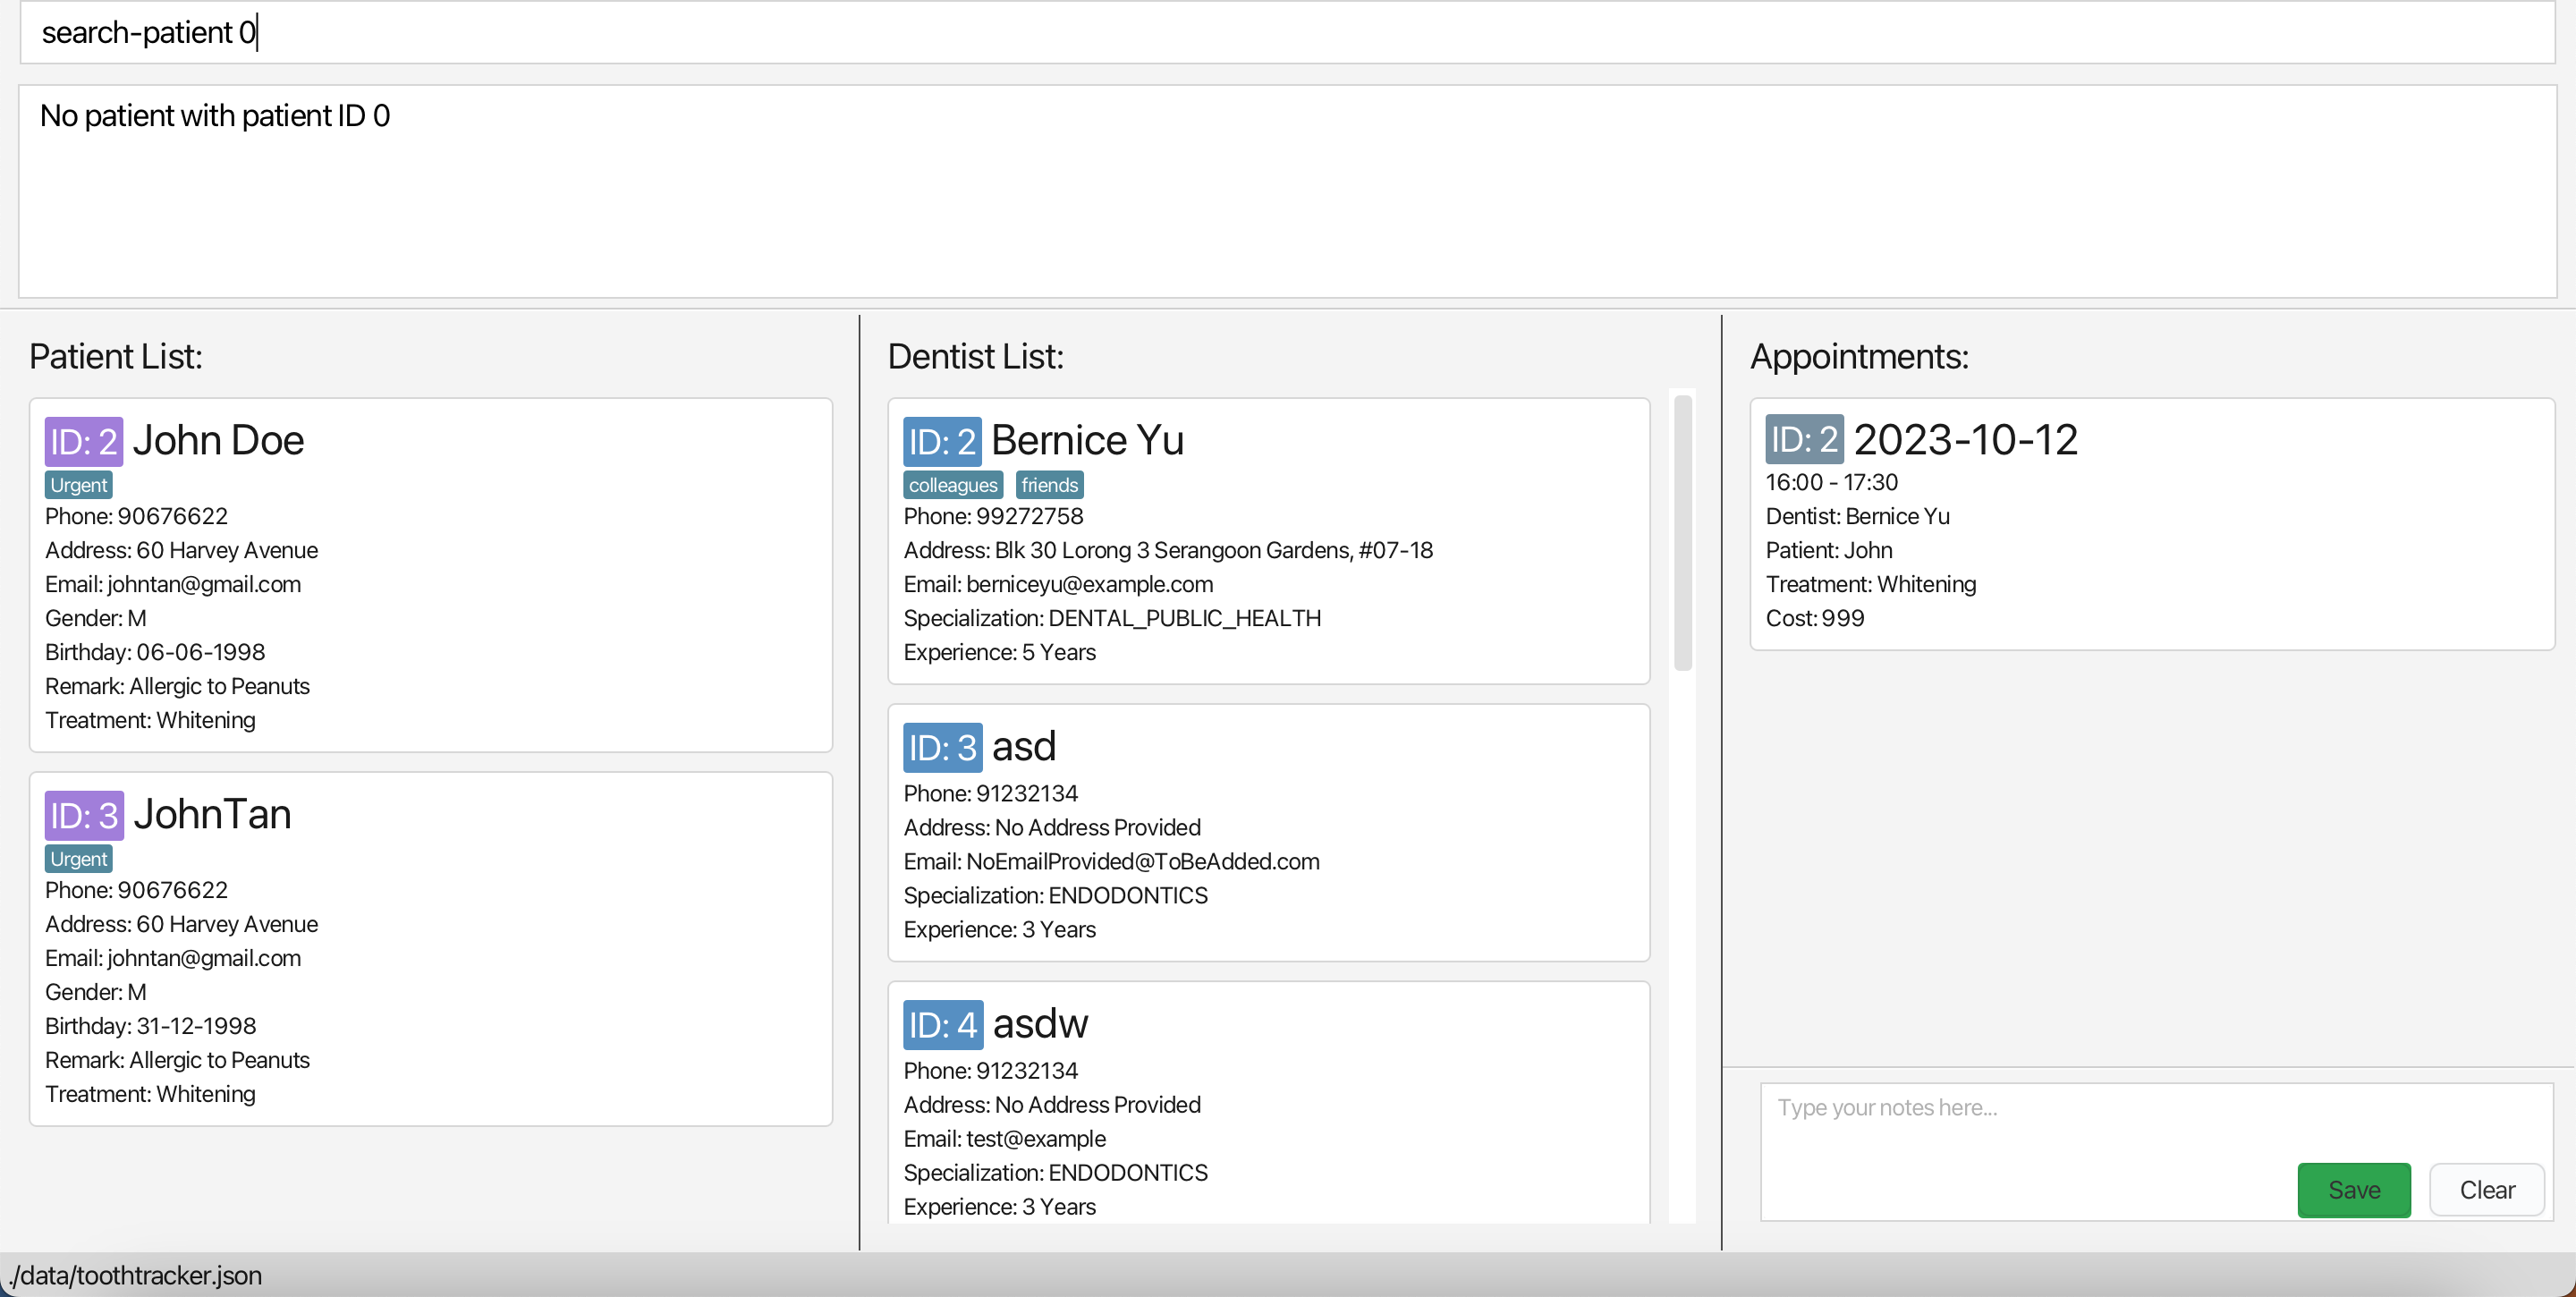Click the colleagues tag on Bernice Yu
The width and height of the screenshot is (2576, 1297).
point(952,485)
